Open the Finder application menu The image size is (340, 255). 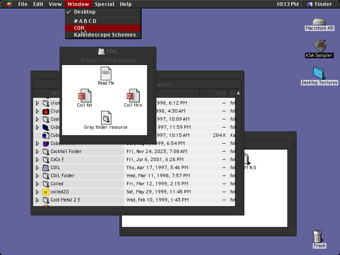pos(319,4)
